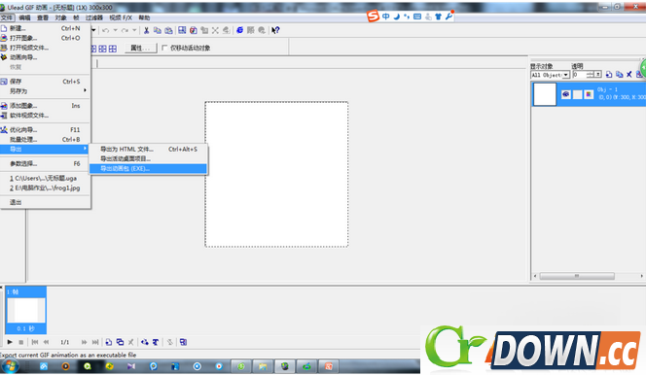
Task: Click the new object icon in object panel
Action: pos(608,75)
